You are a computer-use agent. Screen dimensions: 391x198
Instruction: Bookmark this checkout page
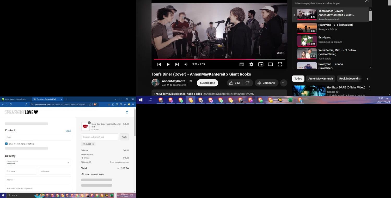[26, 104]
